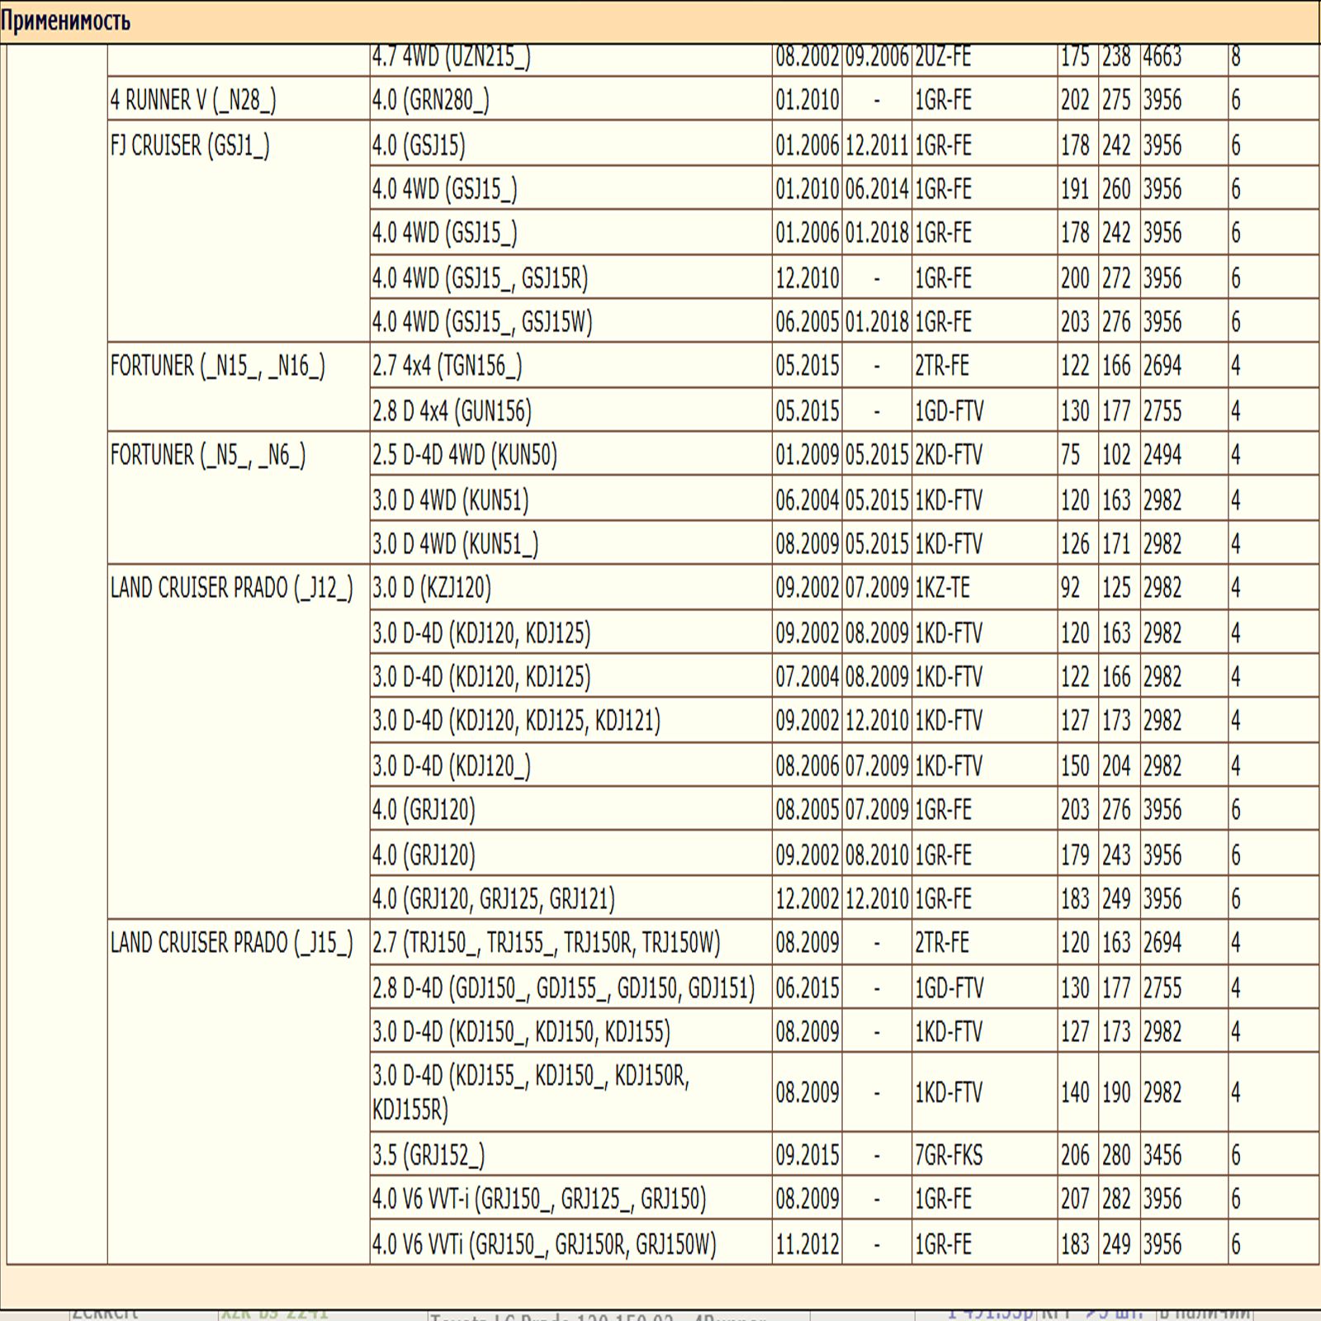Click the 1KZ-TE engine code cell
Screen dimensions: 1321x1321
942,588
